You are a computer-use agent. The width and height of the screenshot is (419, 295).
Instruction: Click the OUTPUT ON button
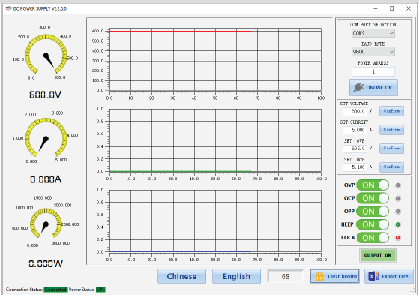click(x=377, y=255)
